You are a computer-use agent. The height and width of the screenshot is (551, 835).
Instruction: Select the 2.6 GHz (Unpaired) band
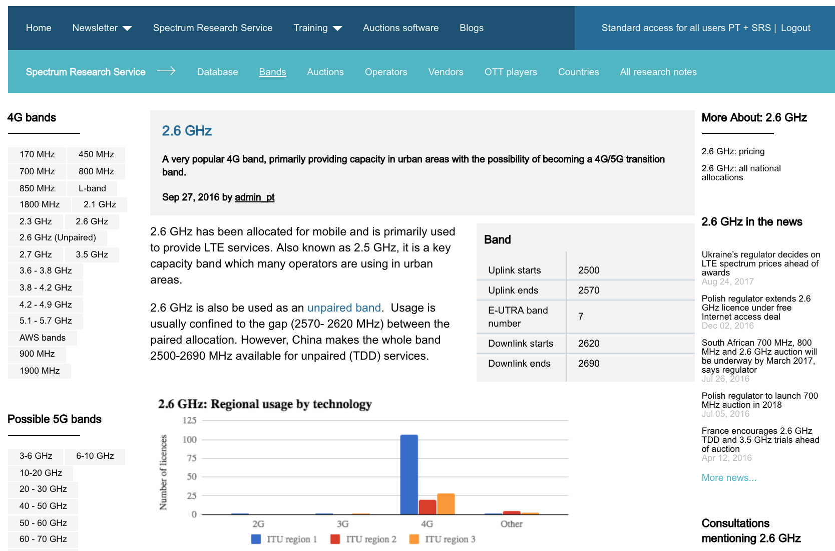(58, 237)
